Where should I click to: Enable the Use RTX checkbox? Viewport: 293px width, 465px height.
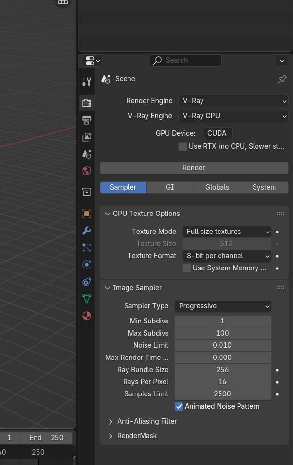(x=183, y=146)
